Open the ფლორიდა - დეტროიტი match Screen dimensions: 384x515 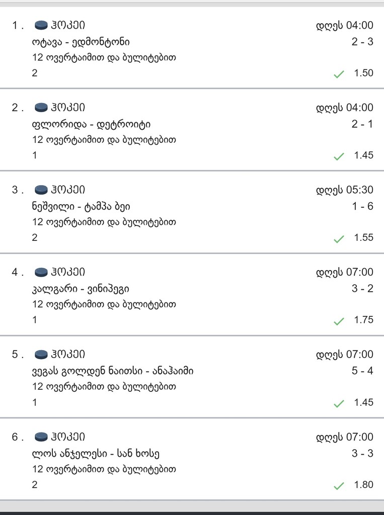point(92,124)
